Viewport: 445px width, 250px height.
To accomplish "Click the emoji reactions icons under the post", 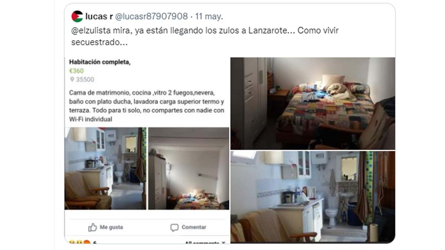I will (80, 242).
